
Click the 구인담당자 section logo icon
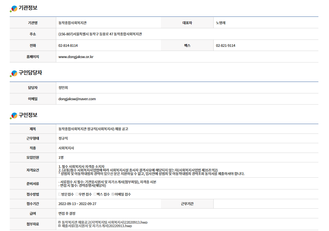tap(14, 74)
